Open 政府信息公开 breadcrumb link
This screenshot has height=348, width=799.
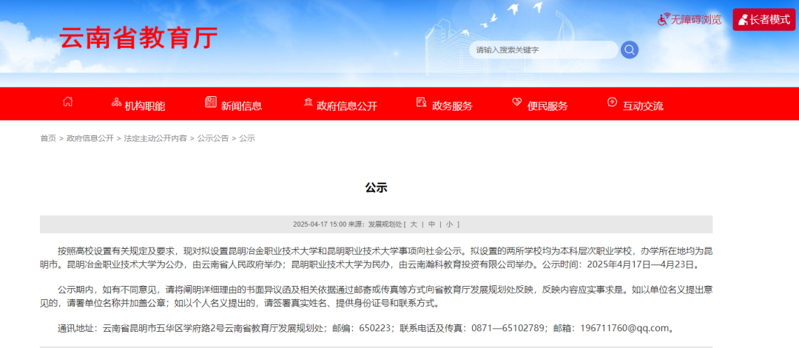[x=90, y=138]
